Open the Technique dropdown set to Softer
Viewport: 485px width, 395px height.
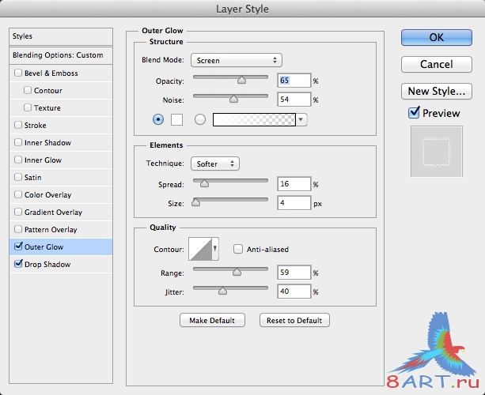tap(214, 164)
